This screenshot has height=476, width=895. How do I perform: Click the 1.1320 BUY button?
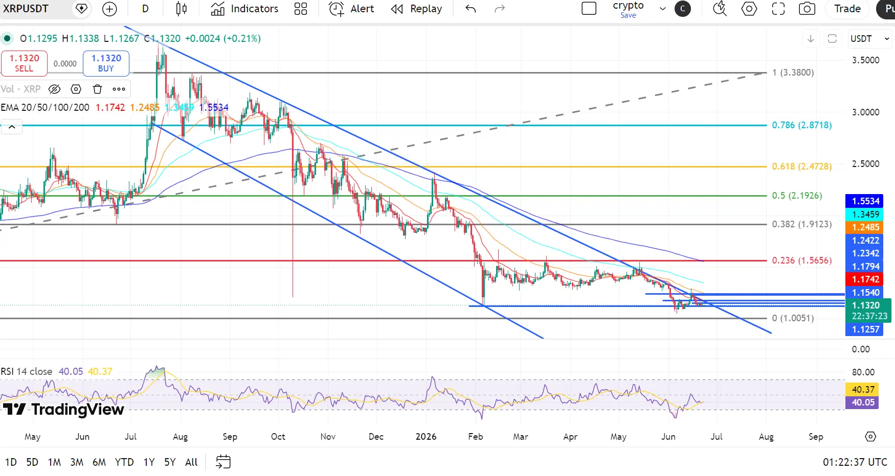pyautogui.click(x=106, y=63)
